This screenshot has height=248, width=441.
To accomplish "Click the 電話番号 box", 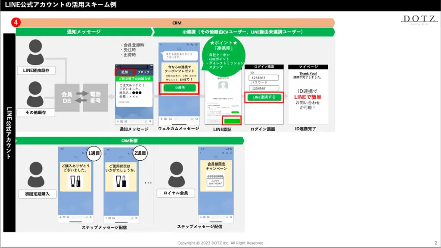I will [x=95, y=97].
